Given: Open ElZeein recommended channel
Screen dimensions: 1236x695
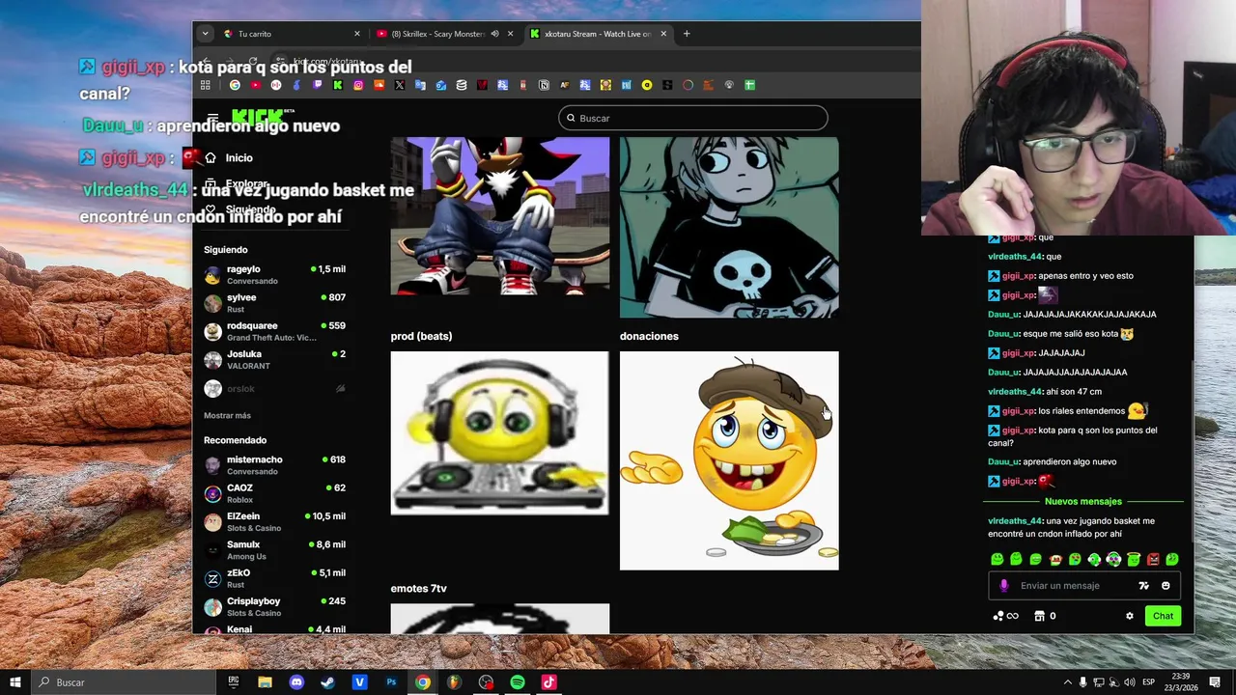Looking at the screenshot, I should [x=274, y=522].
